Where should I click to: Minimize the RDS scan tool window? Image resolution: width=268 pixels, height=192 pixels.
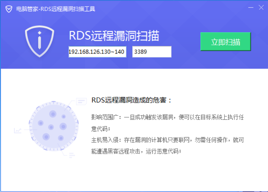click(251, 7)
